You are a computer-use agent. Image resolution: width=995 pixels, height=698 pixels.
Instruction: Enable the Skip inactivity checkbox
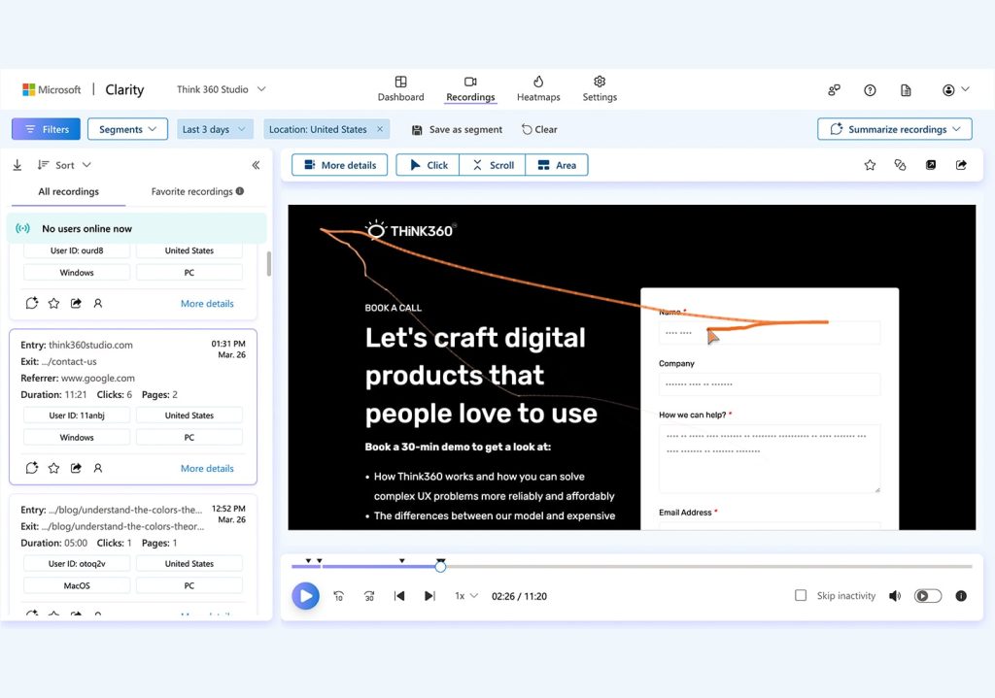click(801, 596)
